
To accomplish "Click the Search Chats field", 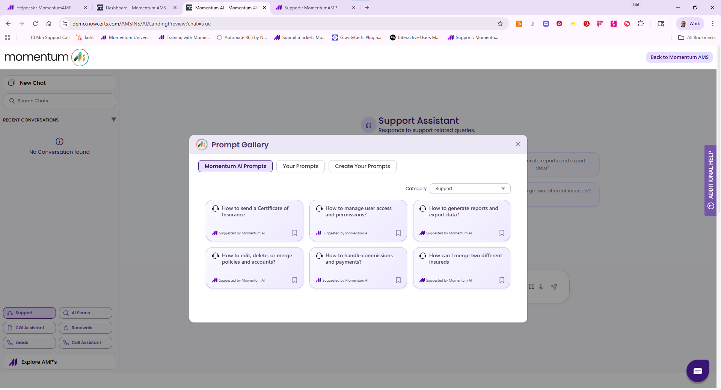I will [x=59, y=101].
